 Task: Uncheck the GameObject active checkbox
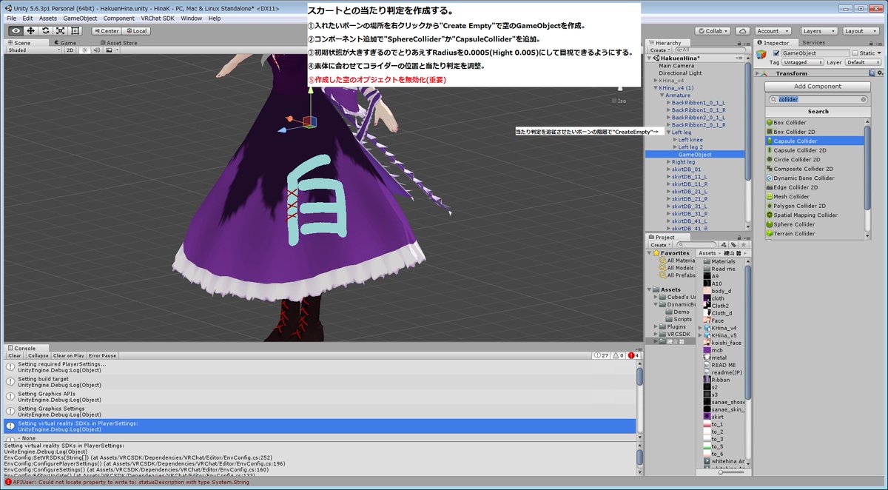tap(776, 53)
